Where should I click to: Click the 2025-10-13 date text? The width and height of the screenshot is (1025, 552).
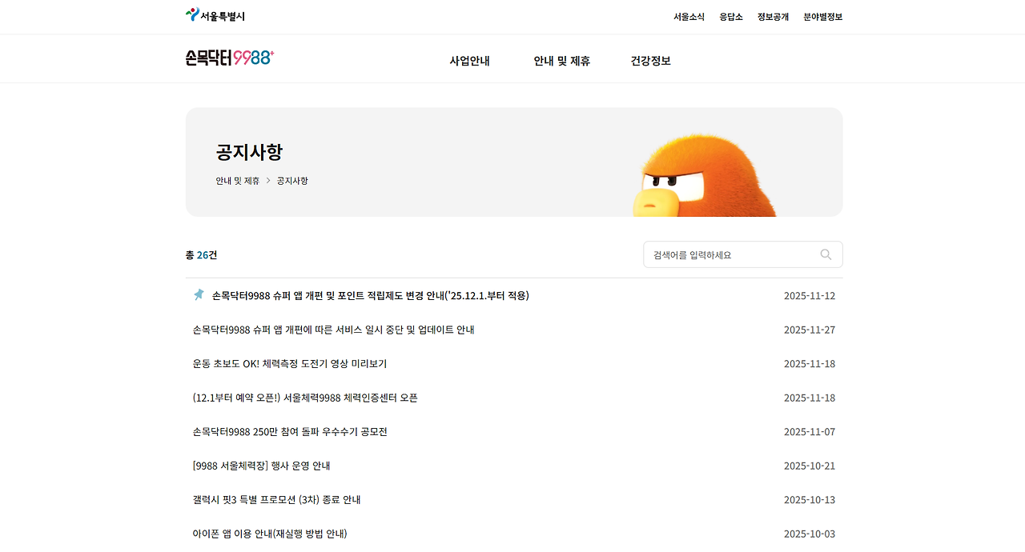click(x=810, y=500)
